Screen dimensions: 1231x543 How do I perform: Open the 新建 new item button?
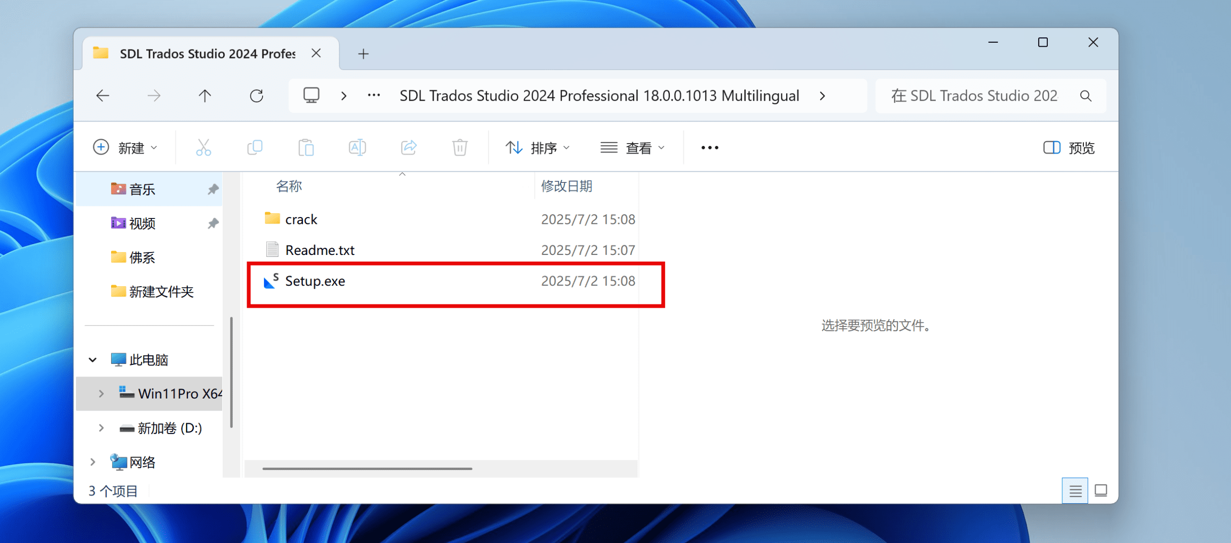[125, 148]
